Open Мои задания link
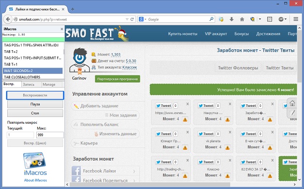The height and width of the screenshot is (189, 304). [x=123, y=115]
